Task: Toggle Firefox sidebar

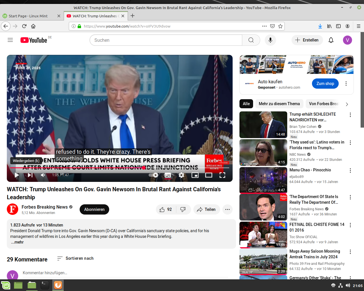Action: tap(338, 26)
